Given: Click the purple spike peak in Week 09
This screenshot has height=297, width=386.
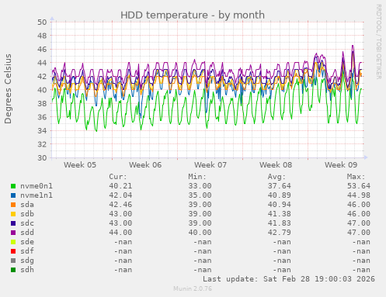Looking at the screenshot, I should [x=353, y=46].
